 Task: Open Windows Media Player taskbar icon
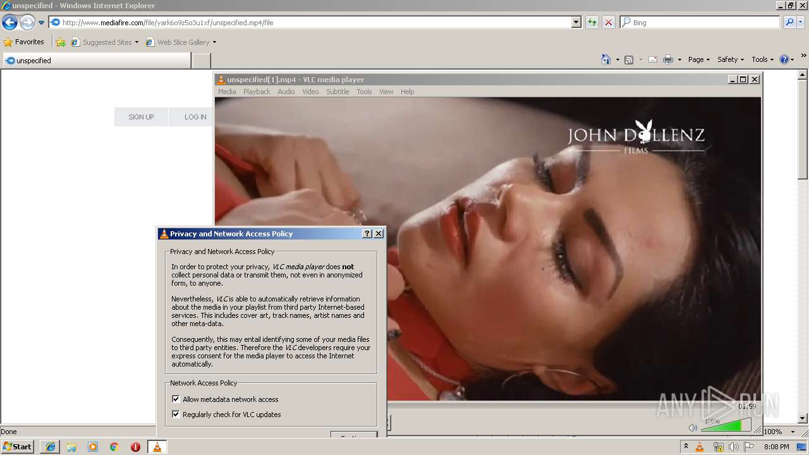coord(93,447)
